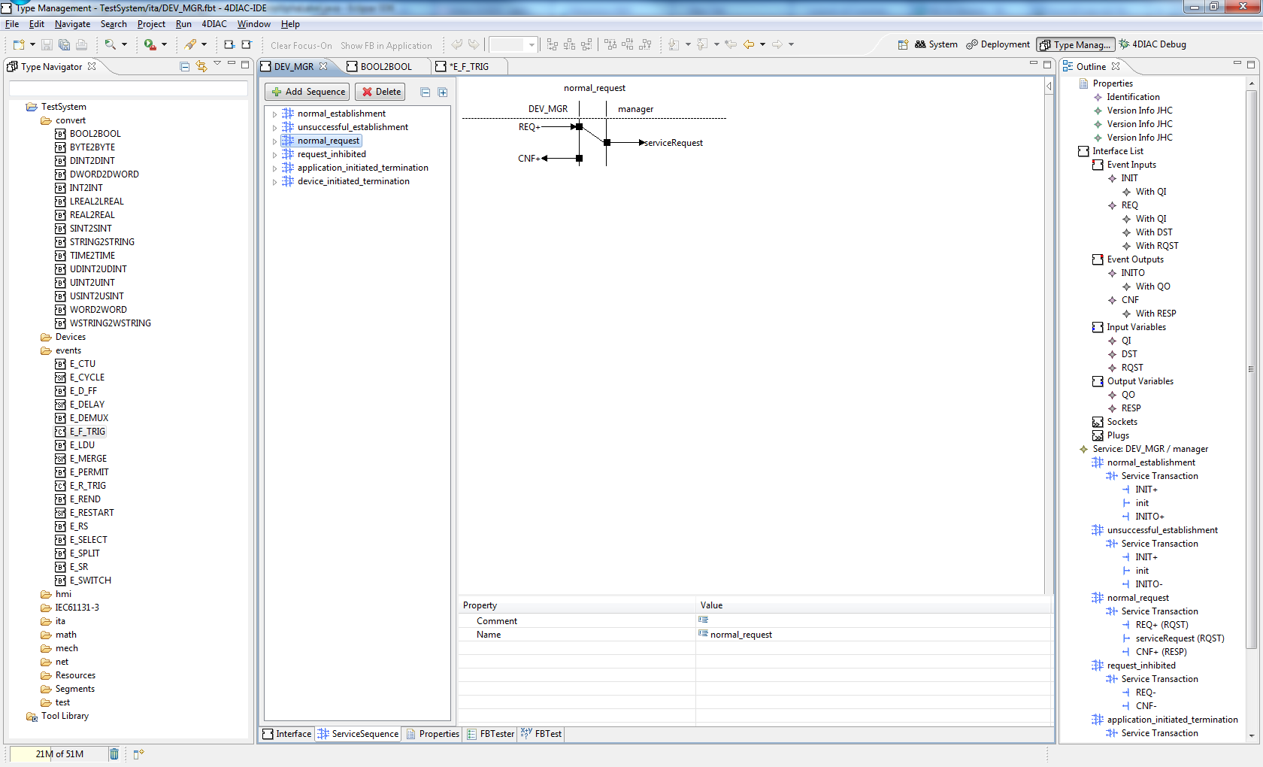The height and width of the screenshot is (767, 1263).
Task: Collapse all in Type Navigator
Action: pyautogui.click(x=185, y=67)
